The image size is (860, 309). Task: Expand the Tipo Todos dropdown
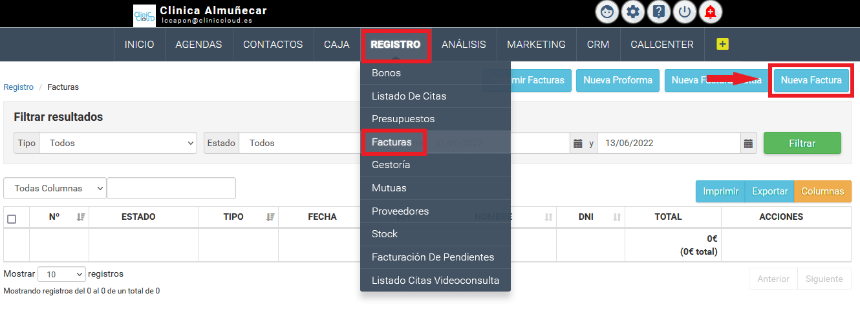pyautogui.click(x=118, y=143)
